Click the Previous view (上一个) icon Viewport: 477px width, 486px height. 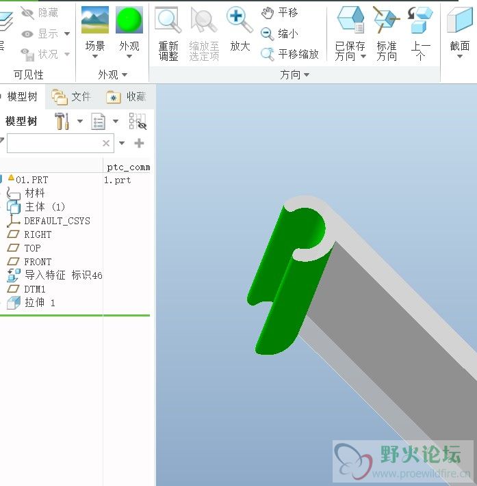point(420,20)
